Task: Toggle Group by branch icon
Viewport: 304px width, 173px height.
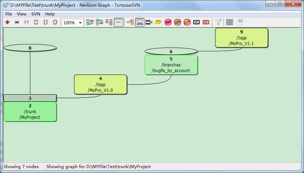Action: pos(90,23)
